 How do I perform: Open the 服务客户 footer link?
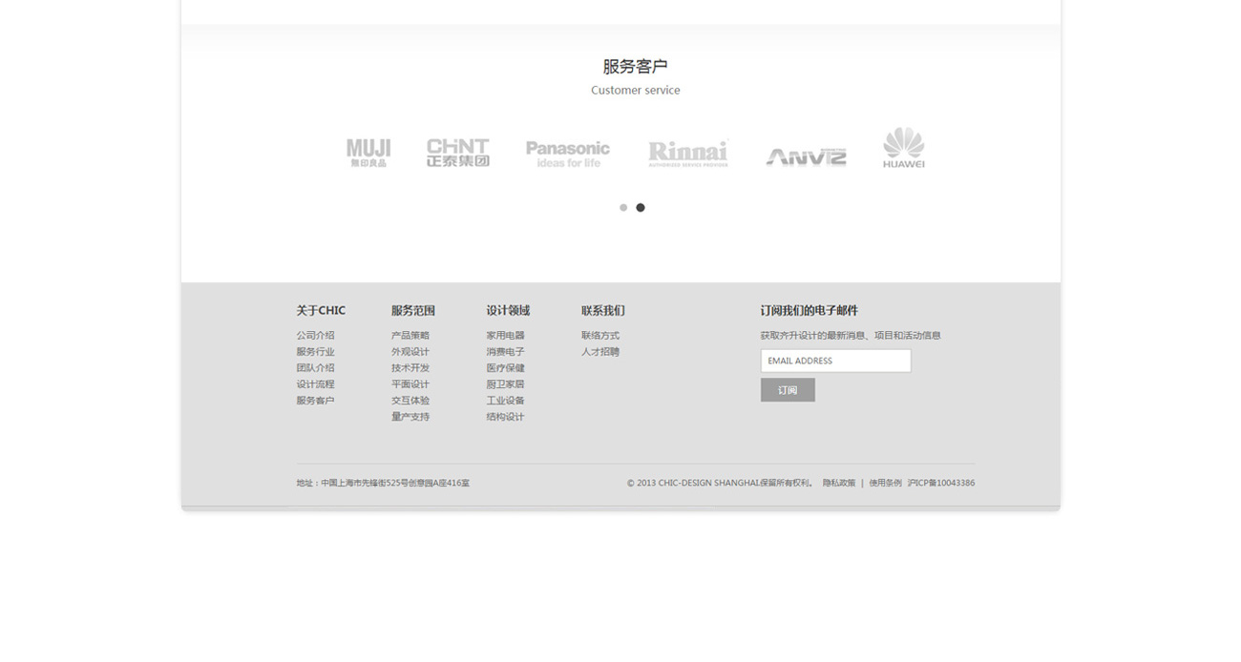(315, 401)
